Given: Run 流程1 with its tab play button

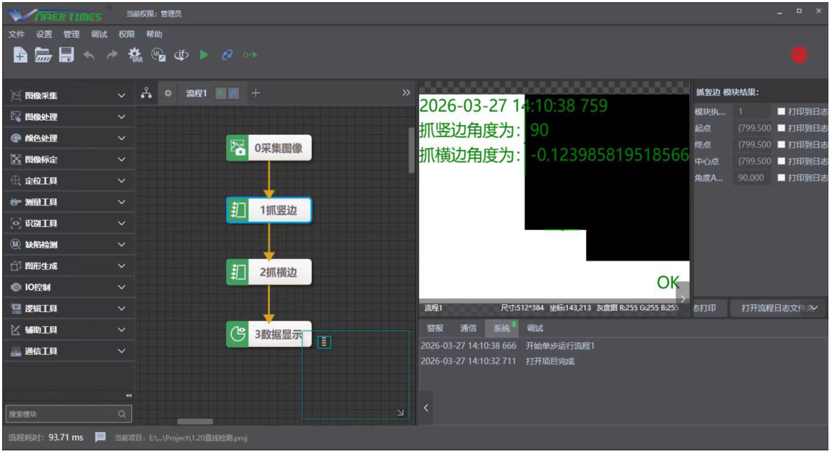Looking at the screenshot, I should 220,94.
